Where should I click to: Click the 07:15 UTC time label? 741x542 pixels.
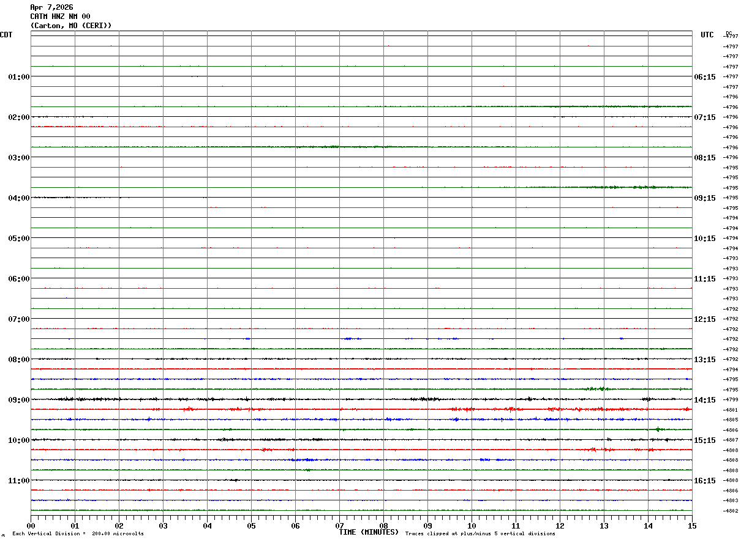tap(705, 117)
